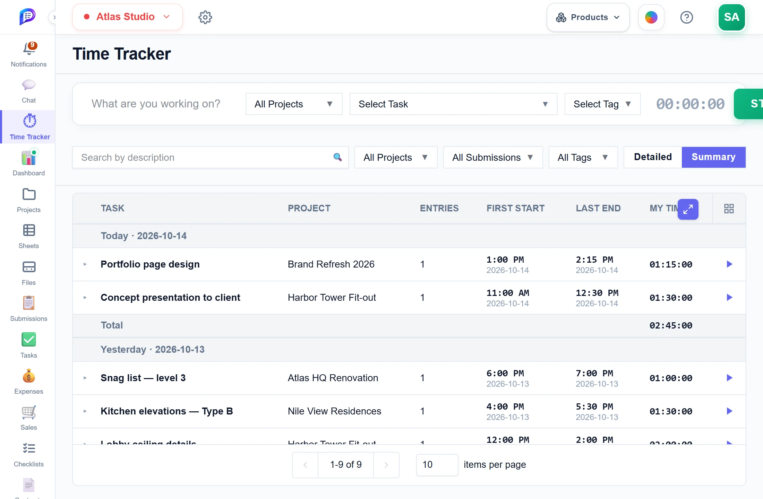Open the Notifications bell icon
The image size is (763, 499).
(29, 49)
